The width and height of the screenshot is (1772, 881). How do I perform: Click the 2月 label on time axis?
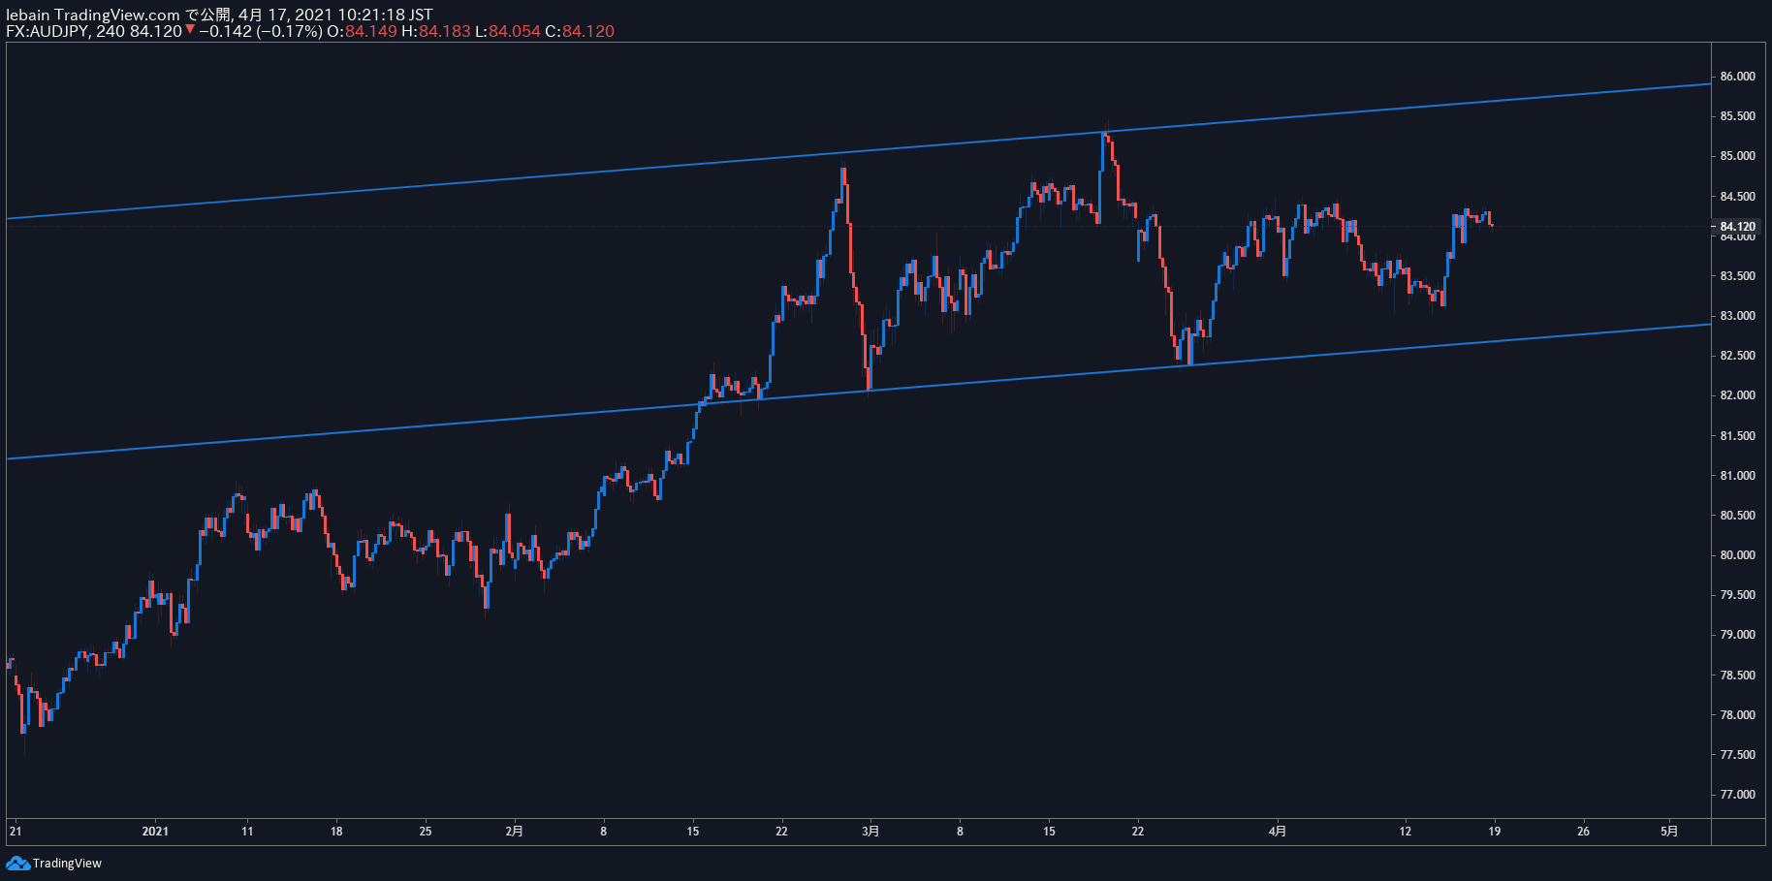pyautogui.click(x=515, y=831)
